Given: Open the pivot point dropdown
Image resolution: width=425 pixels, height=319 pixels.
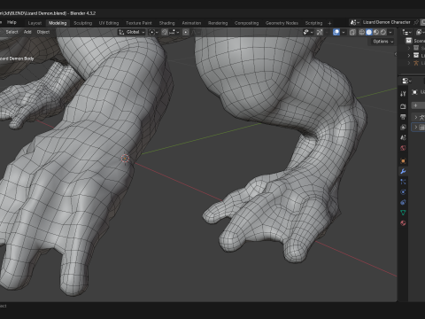Looking at the screenshot, I should click(153, 32).
